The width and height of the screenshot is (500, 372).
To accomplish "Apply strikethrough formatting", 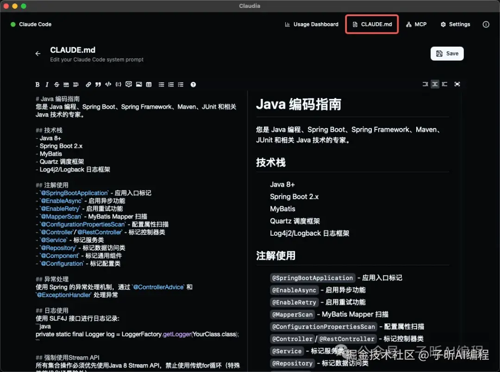I will 56,84.
